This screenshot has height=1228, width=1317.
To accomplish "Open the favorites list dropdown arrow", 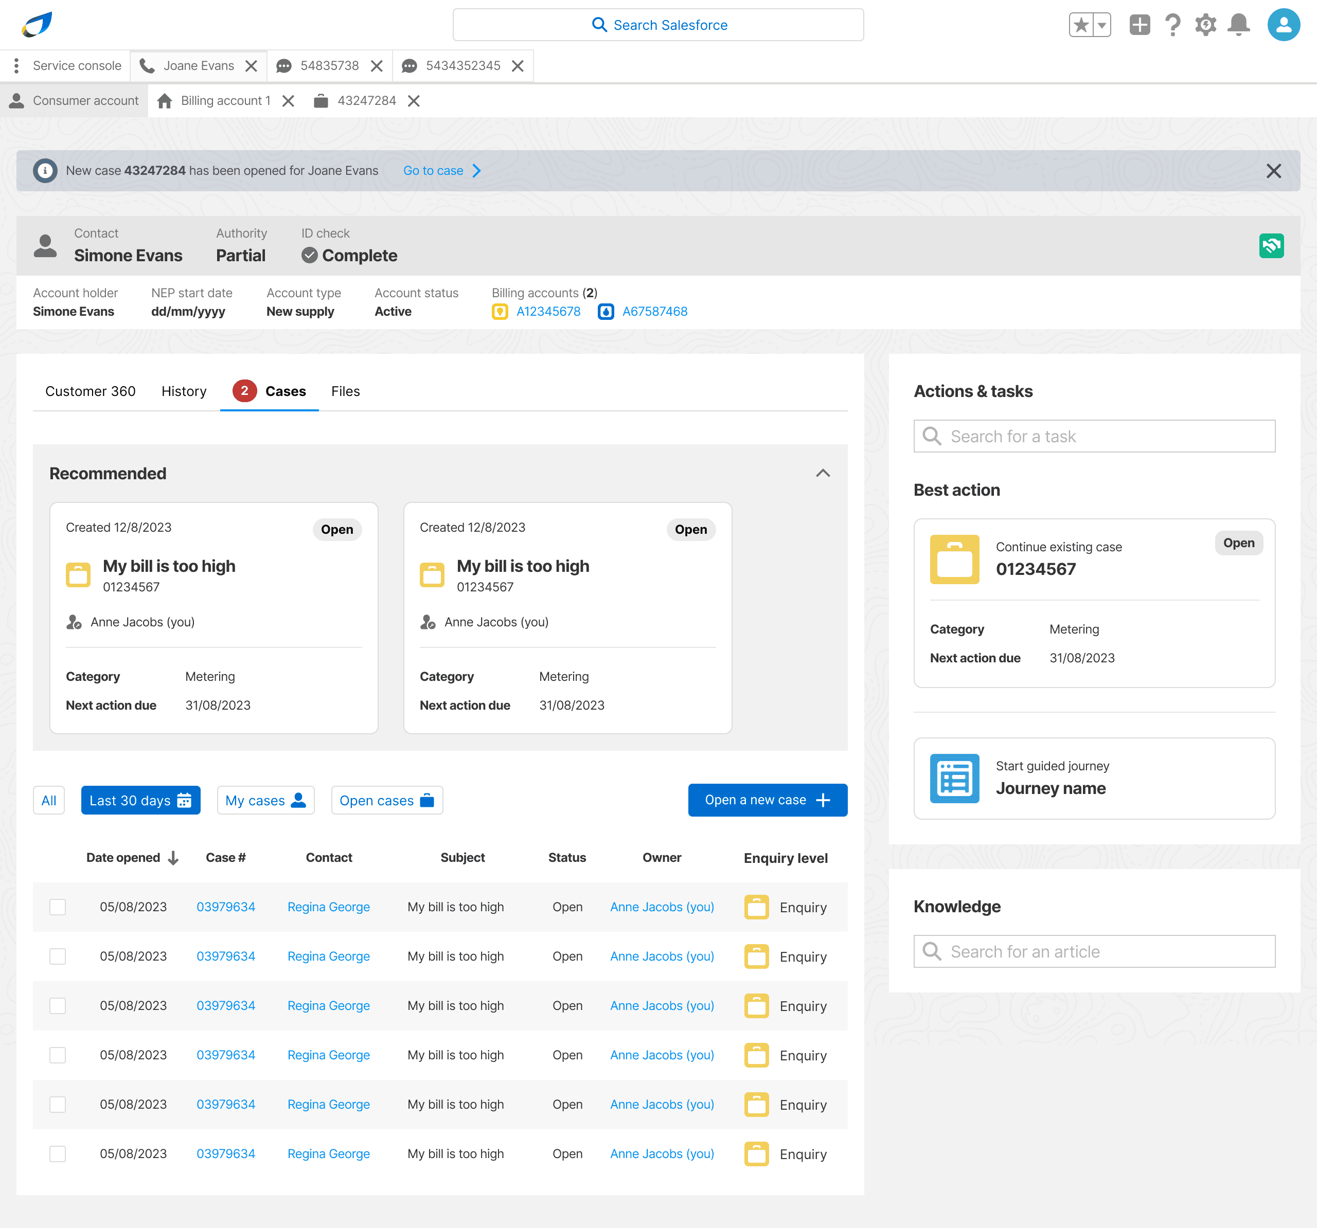I will (1101, 25).
